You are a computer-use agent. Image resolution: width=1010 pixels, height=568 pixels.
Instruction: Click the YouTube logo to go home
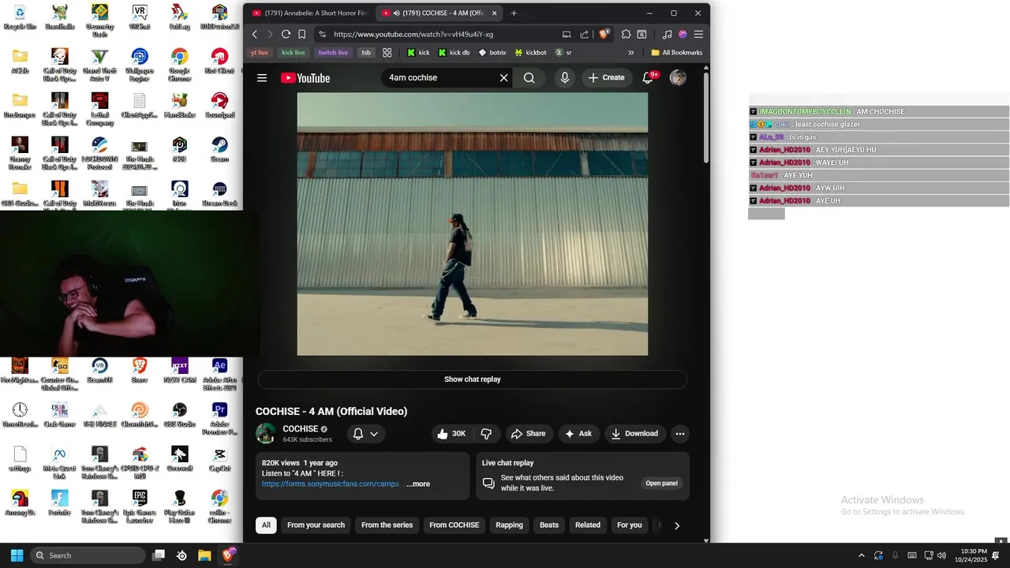coord(305,78)
